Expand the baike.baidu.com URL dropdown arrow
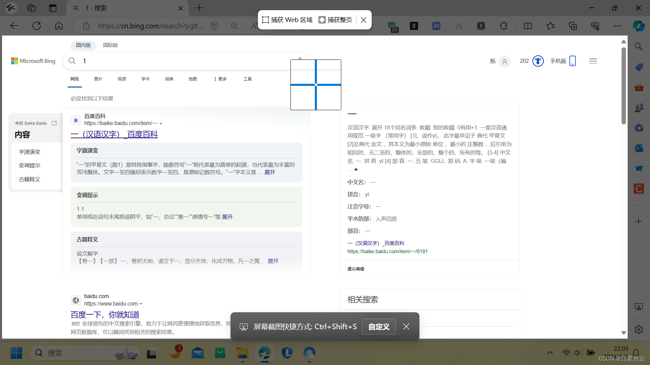Viewport: 650px width, 365px height. 161,124
